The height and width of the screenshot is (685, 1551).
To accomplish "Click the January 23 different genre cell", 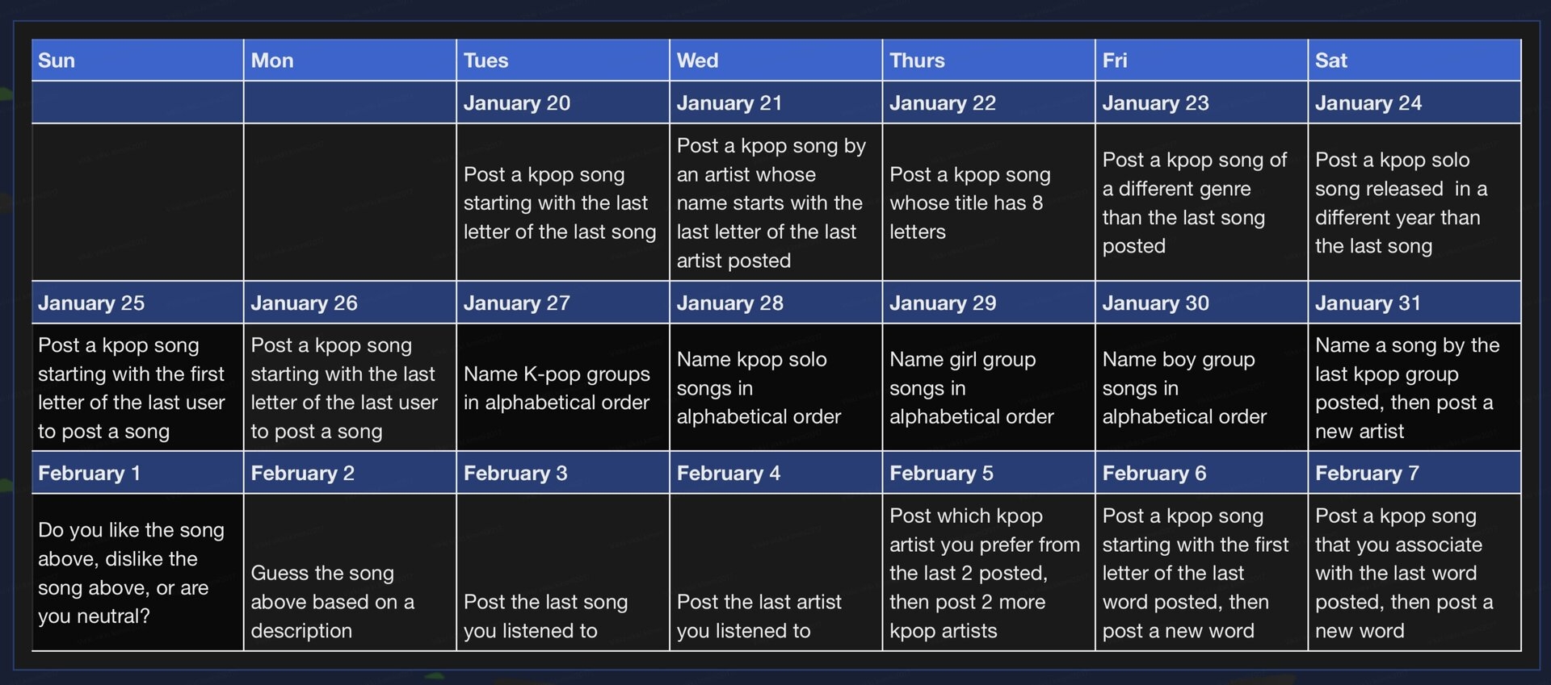I will pyautogui.click(x=1201, y=202).
